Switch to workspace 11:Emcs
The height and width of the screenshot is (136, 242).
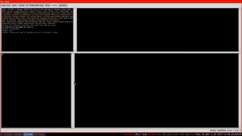point(8,134)
